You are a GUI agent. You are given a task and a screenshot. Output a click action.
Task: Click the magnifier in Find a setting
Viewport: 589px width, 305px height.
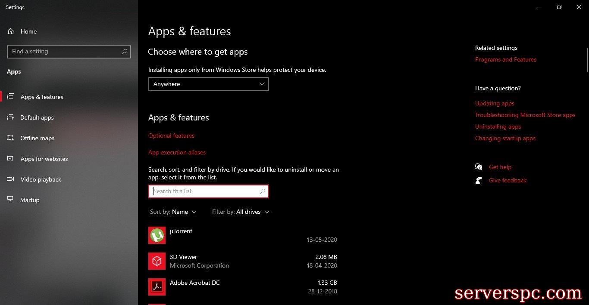point(125,52)
